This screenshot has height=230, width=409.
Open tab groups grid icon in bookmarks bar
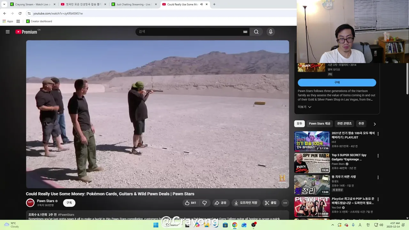[18, 21]
